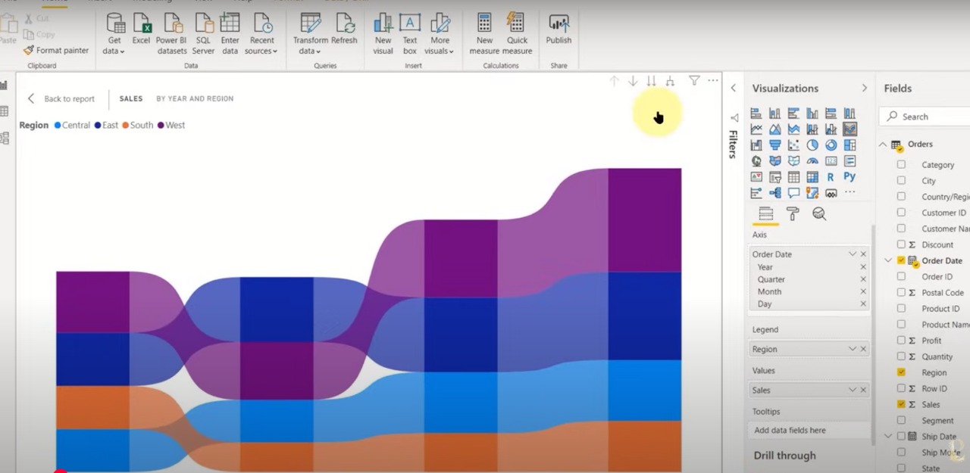The height and width of the screenshot is (473, 970).
Task: Click the West legend color dot
Action: [x=161, y=126]
